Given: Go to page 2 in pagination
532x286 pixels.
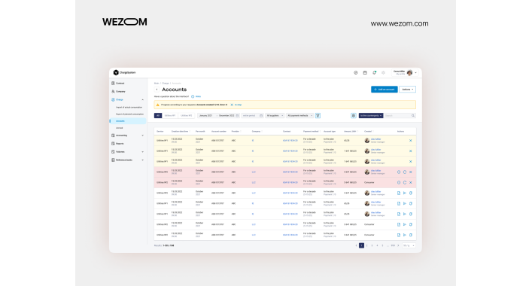Looking at the screenshot, I should point(366,245).
